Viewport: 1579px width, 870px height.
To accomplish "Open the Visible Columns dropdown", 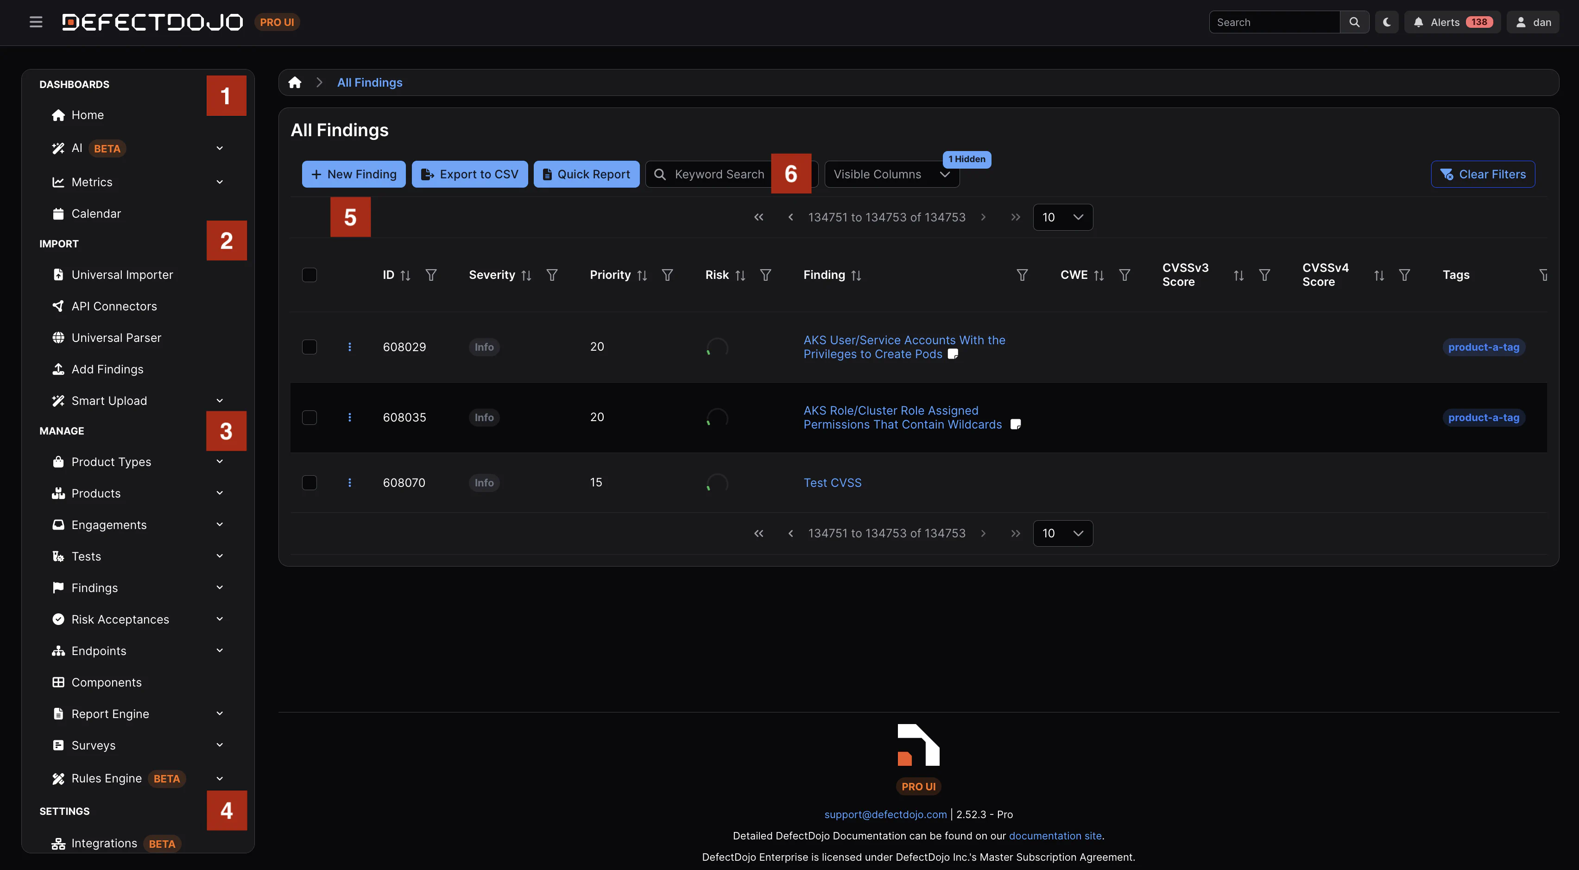I will point(891,175).
